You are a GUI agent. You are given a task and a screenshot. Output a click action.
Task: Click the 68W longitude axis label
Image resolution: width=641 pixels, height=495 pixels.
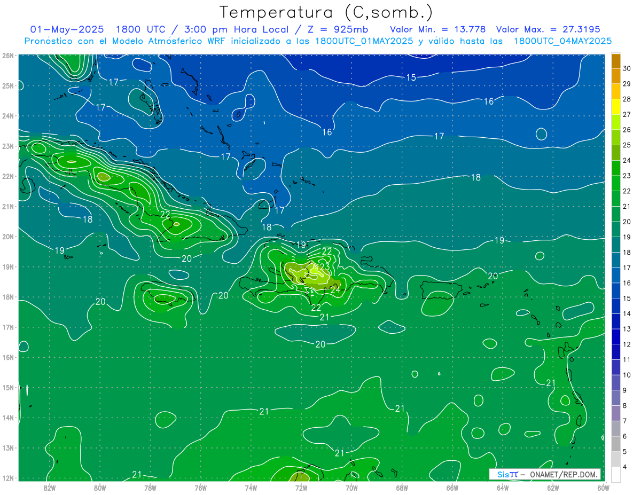(402, 488)
